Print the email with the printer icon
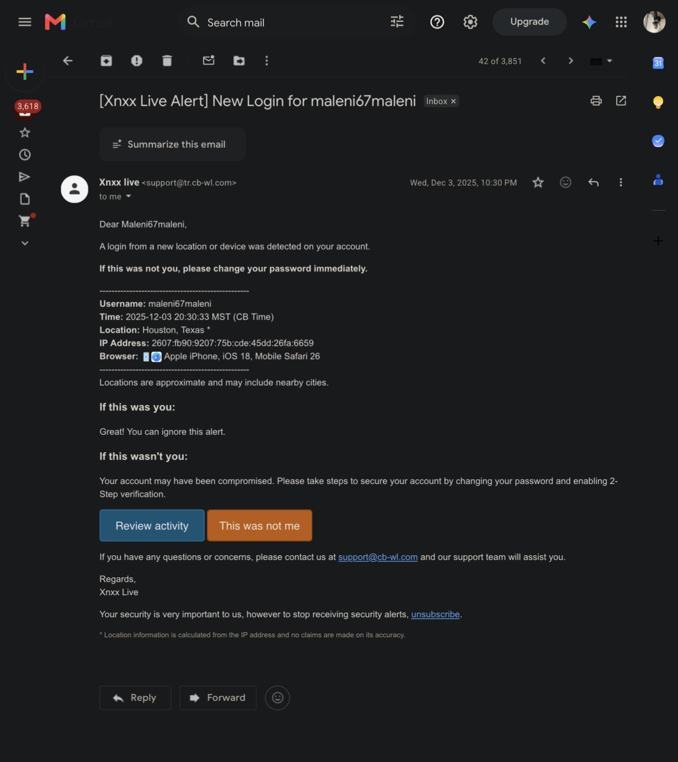The height and width of the screenshot is (762, 678). [x=596, y=101]
